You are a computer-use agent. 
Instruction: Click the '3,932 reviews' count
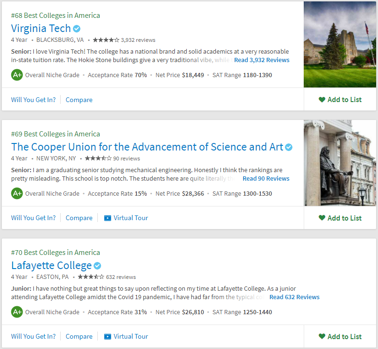tap(138, 40)
